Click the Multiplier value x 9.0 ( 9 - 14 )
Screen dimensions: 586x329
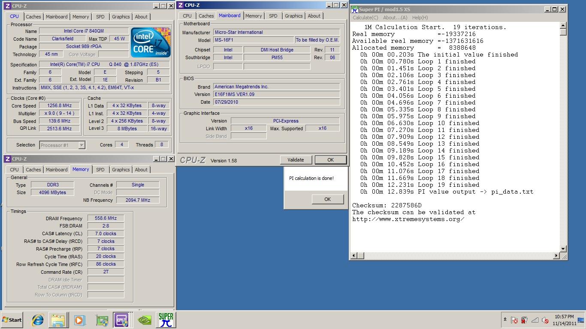60,113
